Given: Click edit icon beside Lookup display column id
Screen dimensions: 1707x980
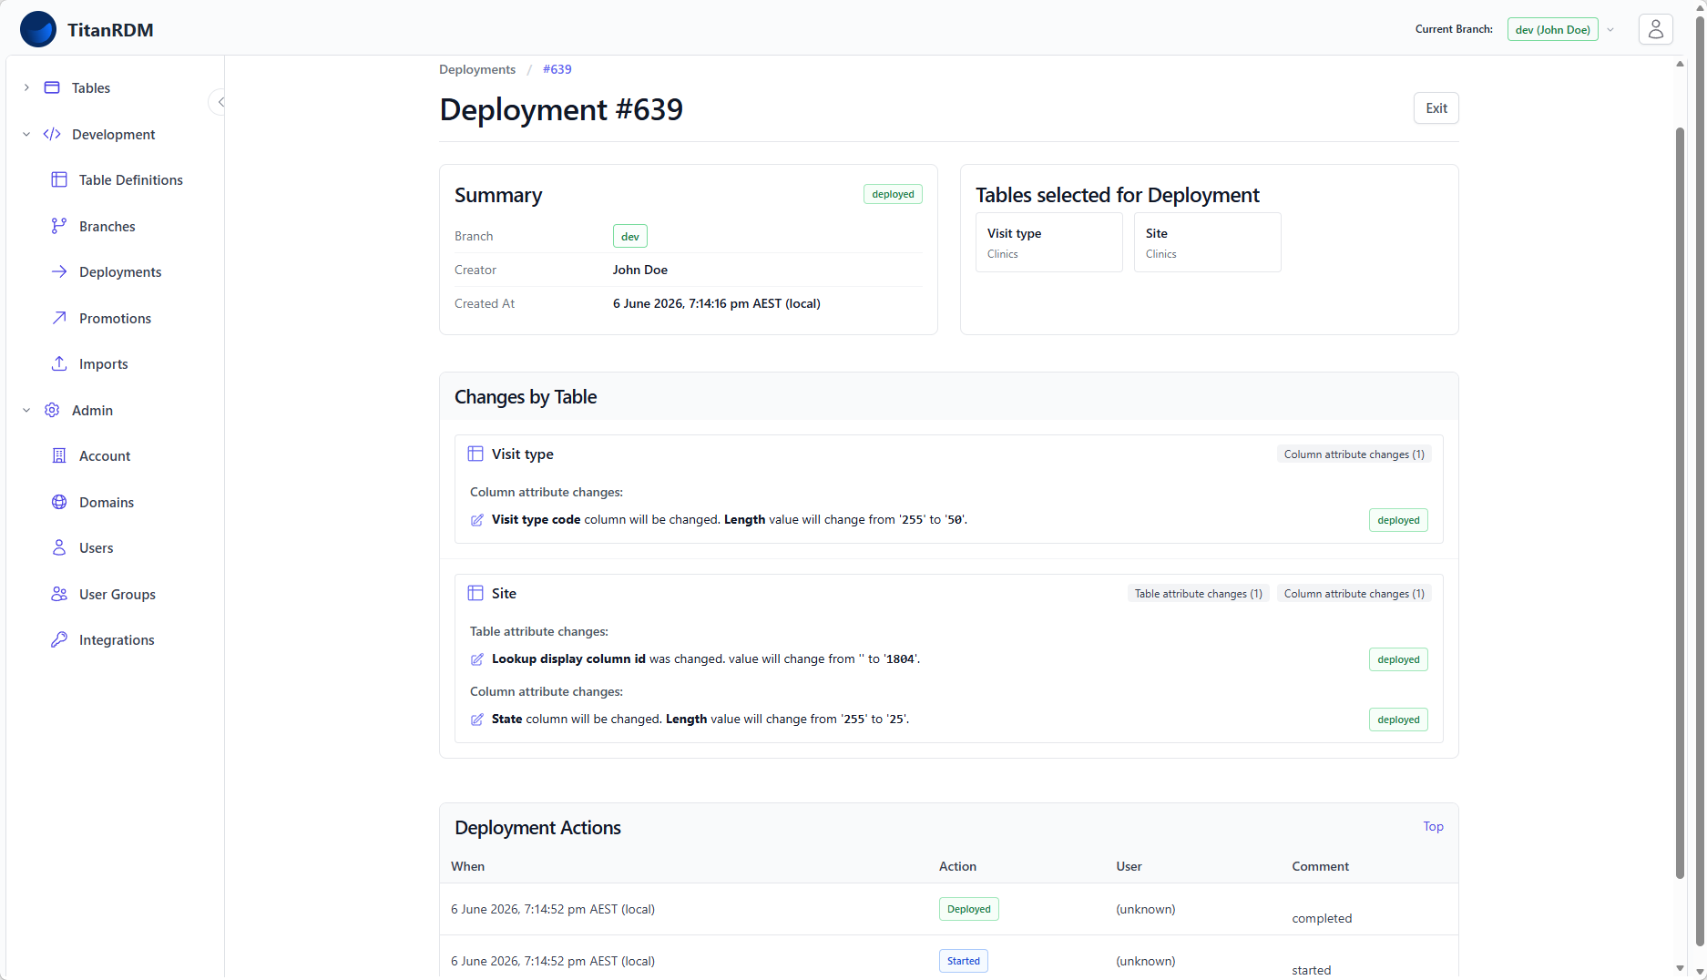Looking at the screenshot, I should point(477,659).
